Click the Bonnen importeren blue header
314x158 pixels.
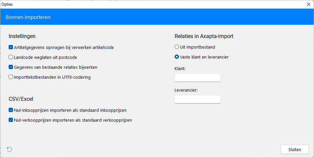click(x=157, y=17)
